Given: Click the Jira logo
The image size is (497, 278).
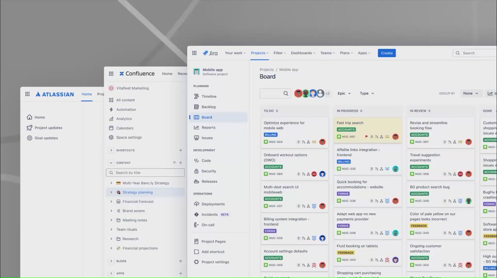Looking at the screenshot, I should point(210,53).
